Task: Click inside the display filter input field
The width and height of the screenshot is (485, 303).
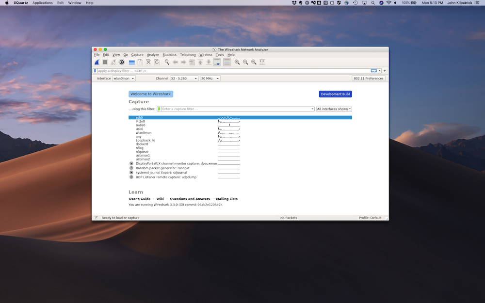Action: point(234,71)
